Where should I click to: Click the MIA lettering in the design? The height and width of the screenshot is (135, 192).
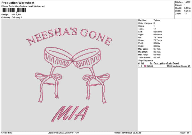(70, 114)
